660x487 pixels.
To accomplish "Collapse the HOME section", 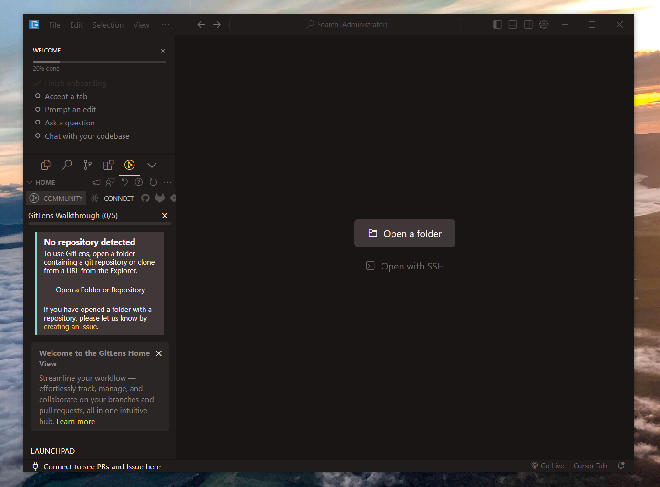I will tap(30, 182).
